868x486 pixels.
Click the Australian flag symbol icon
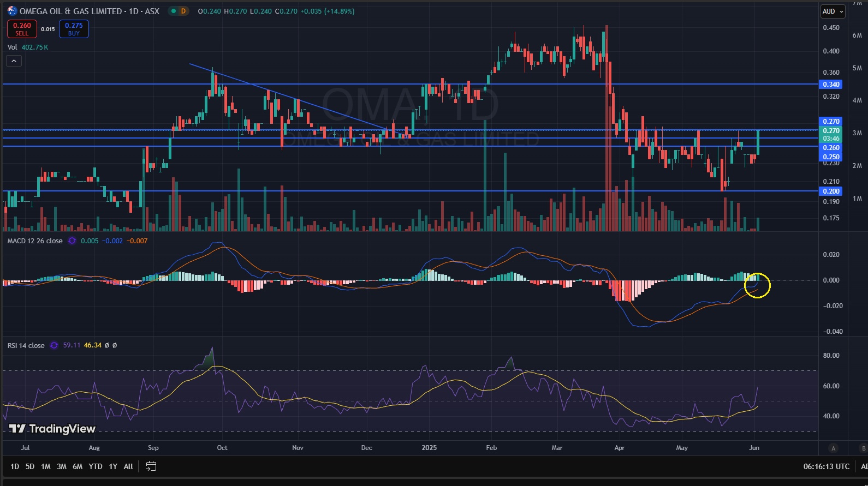pyautogui.click(x=12, y=11)
